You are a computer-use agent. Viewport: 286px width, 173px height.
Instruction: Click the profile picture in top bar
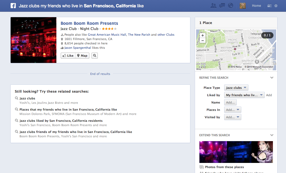[x=242, y=6]
